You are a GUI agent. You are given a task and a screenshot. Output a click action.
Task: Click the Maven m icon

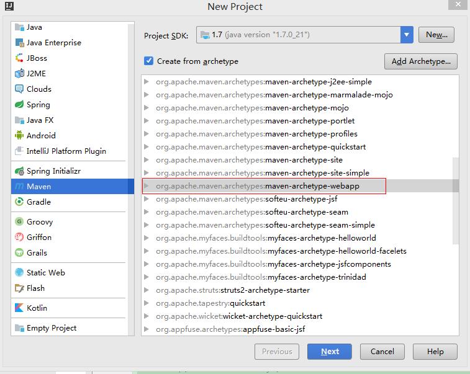pos(19,186)
